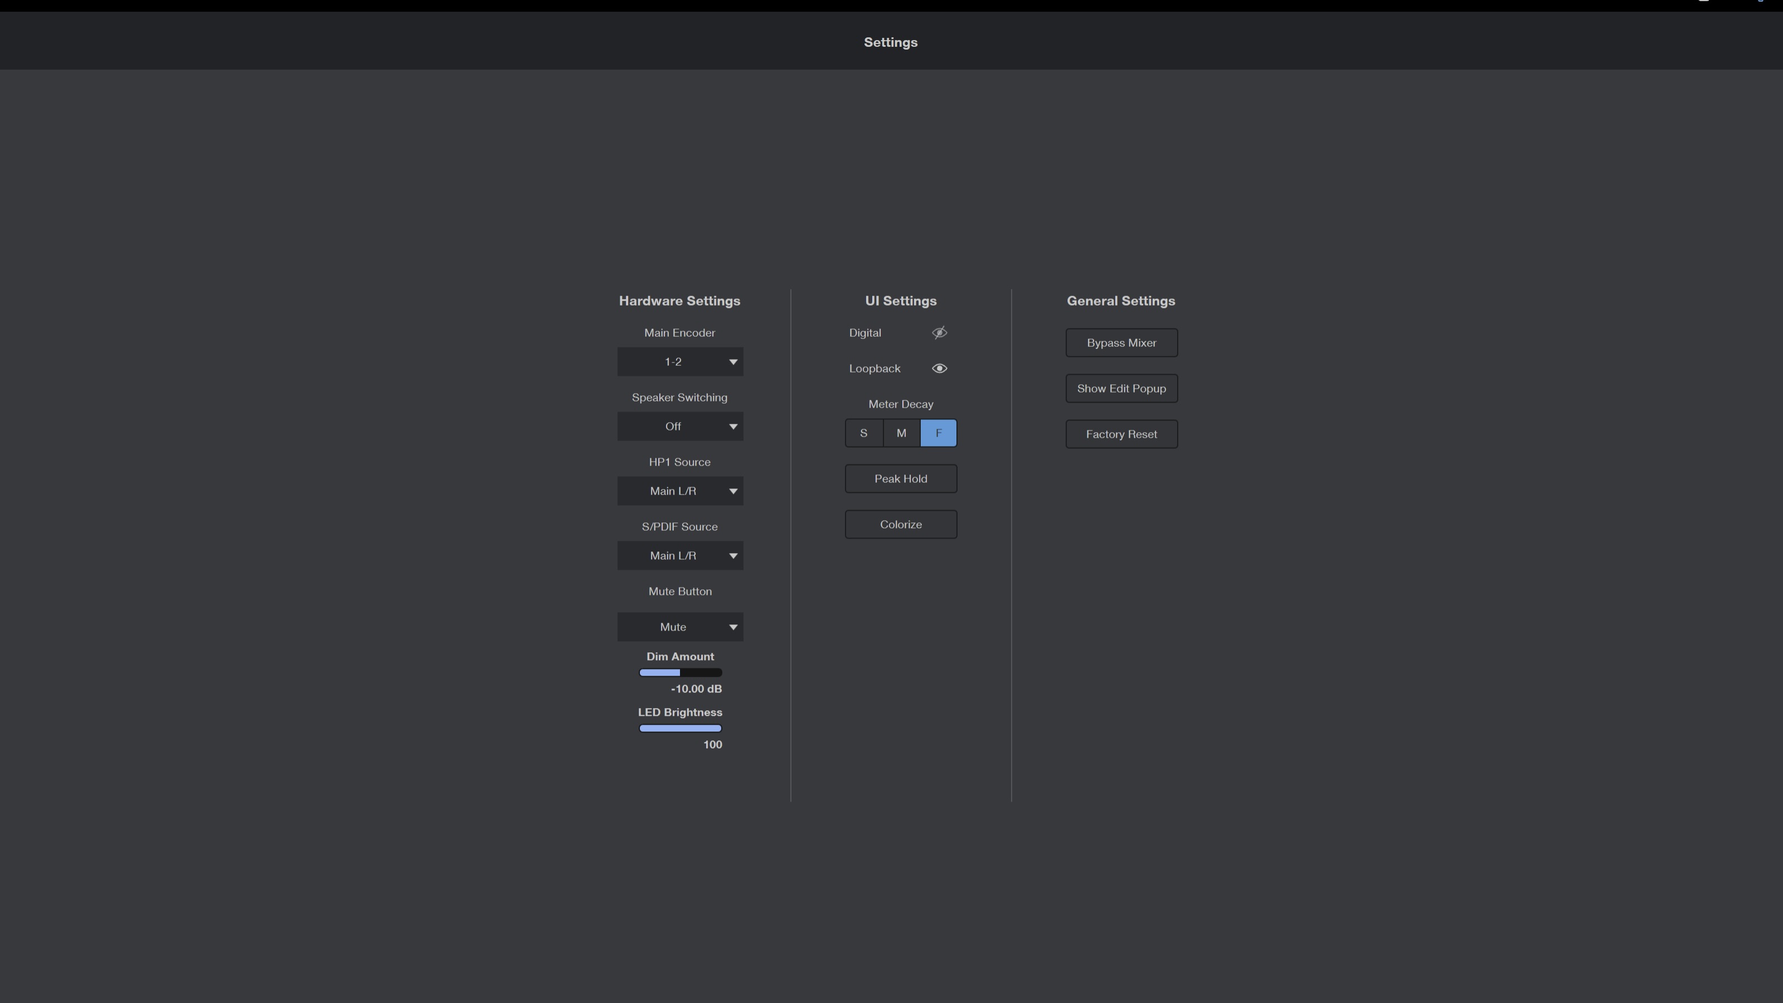Click the -10.00 dB dim value field
This screenshot has height=1003, width=1783.
coord(696,689)
